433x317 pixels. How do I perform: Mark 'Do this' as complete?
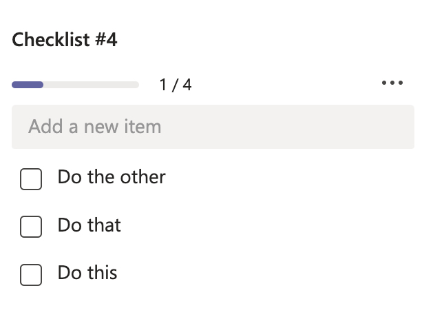click(31, 274)
